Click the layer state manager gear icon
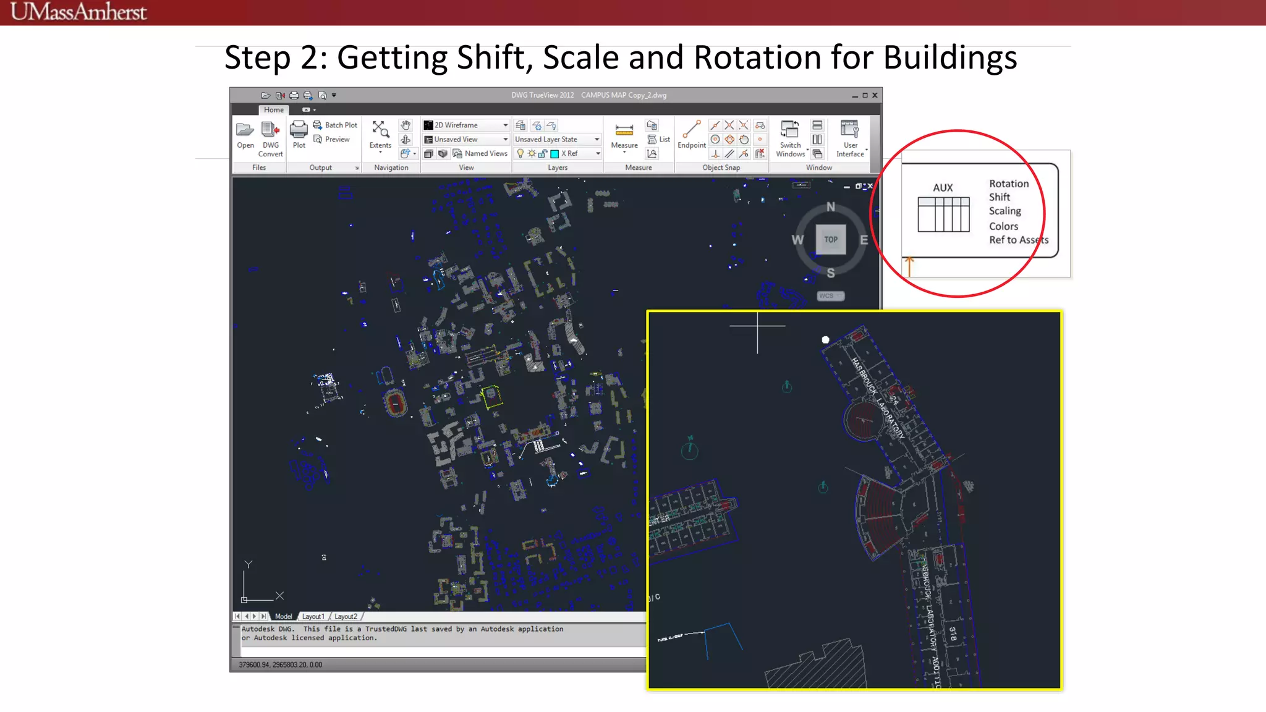1266x712 pixels. [x=537, y=125]
